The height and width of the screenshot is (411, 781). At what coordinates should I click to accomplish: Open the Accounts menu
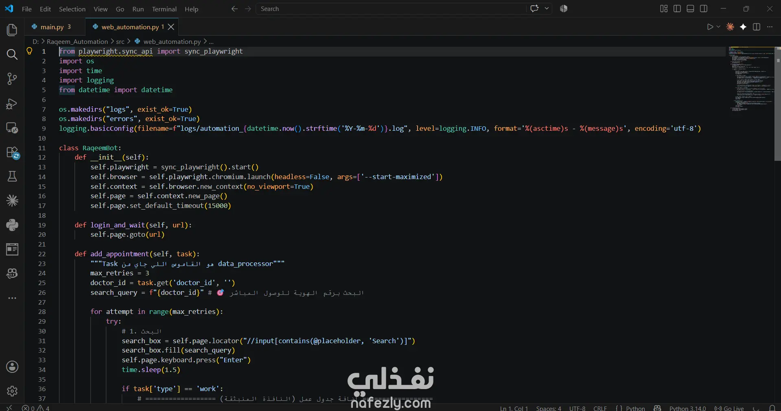(x=12, y=367)
